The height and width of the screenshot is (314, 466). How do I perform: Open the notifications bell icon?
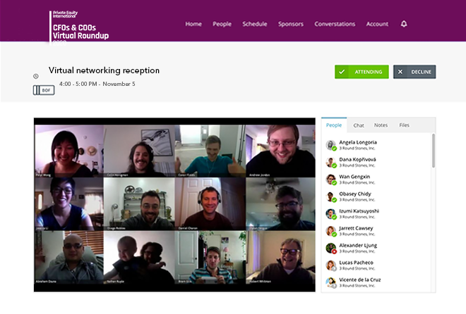click(404, 24)
